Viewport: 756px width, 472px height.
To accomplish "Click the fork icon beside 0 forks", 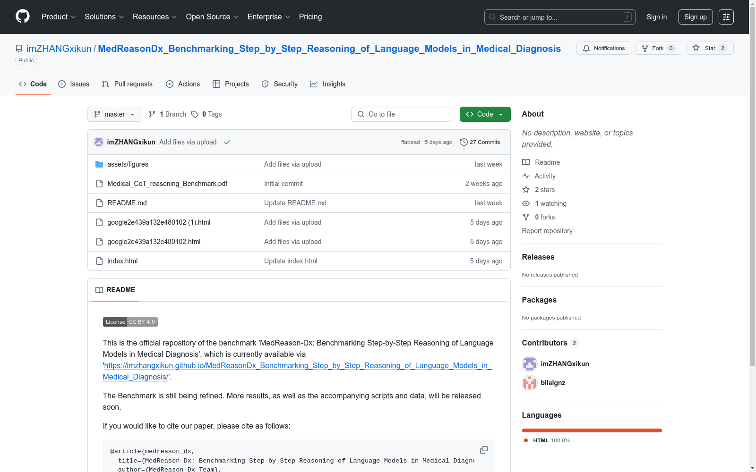I will click(526, 217).
